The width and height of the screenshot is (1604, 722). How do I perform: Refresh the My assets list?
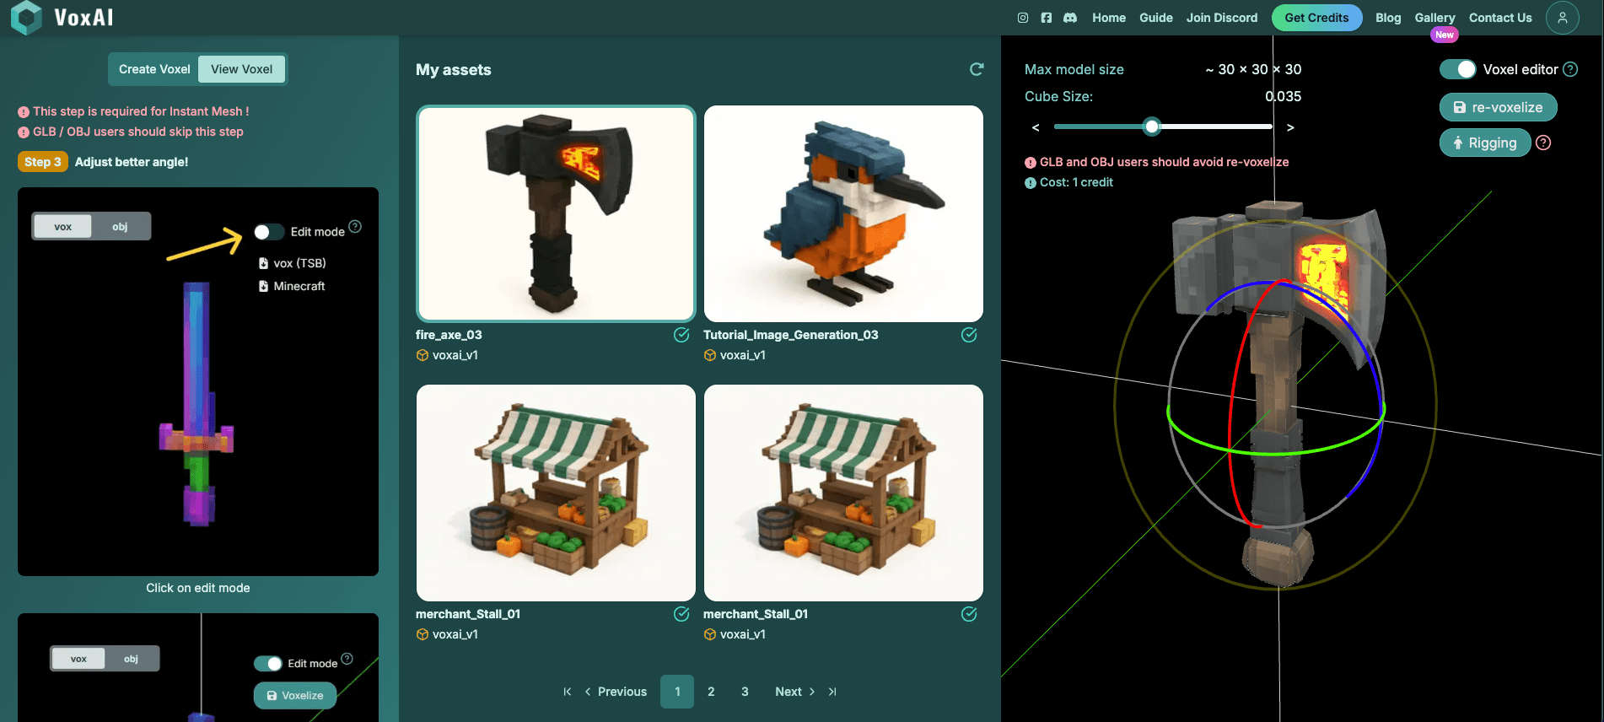977,69
